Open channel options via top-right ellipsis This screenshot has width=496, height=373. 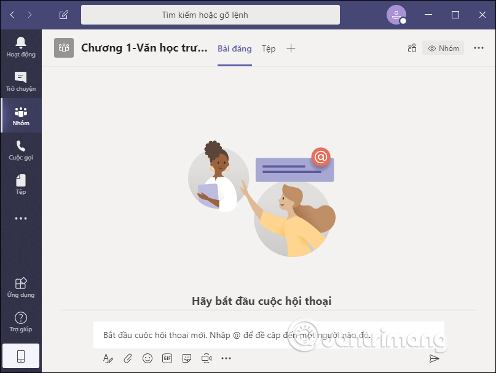[479, 48]
